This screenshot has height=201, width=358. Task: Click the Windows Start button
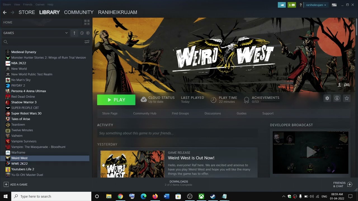click(x=5, y=197)
